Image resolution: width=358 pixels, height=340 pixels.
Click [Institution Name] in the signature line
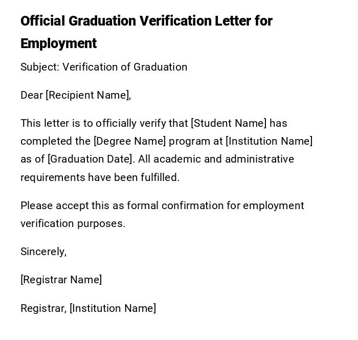113,308
